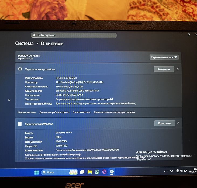Select the RAM value 16,0 ГБ
197x188 pixels.
(69, 87)
